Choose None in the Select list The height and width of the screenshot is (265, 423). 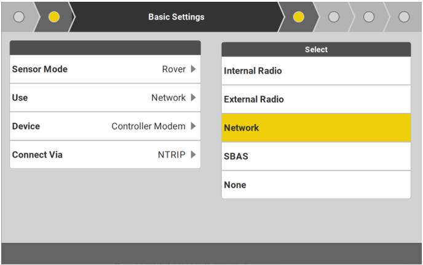coord(316,185)
